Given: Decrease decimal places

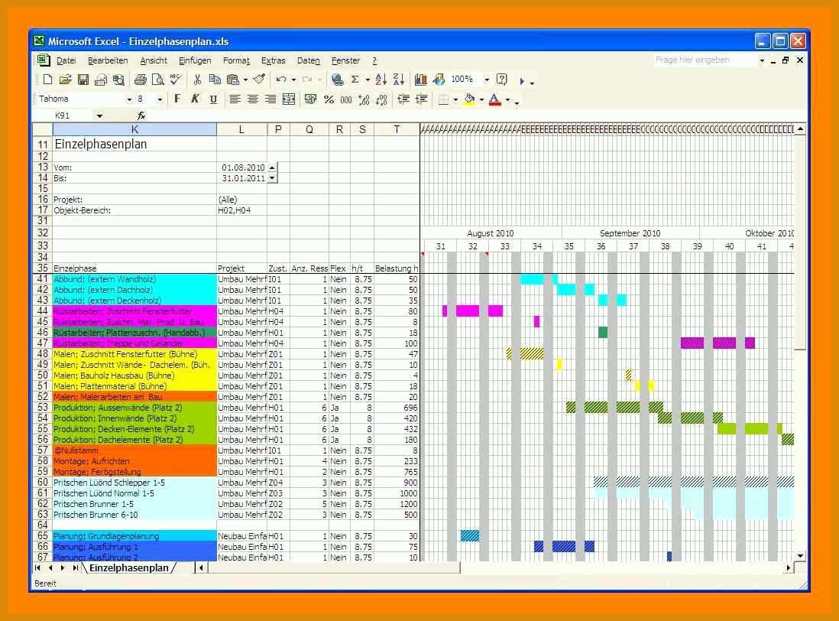Looking at the screenshot, I should coord(381,99).
